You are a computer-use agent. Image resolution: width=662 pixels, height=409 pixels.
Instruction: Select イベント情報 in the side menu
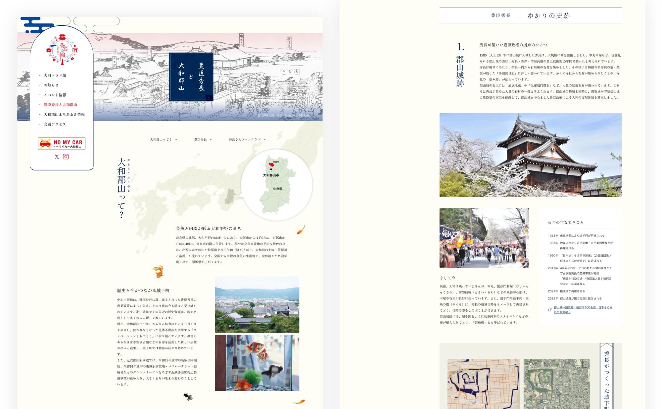pos(55,95)
